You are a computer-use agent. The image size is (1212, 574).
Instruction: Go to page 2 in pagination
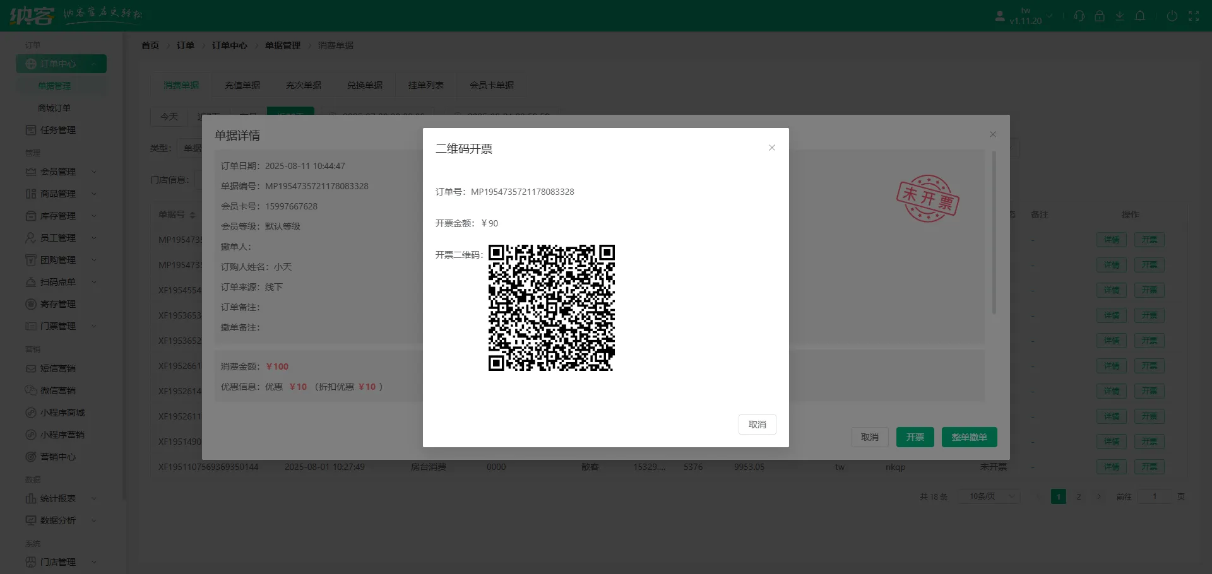1079,496
